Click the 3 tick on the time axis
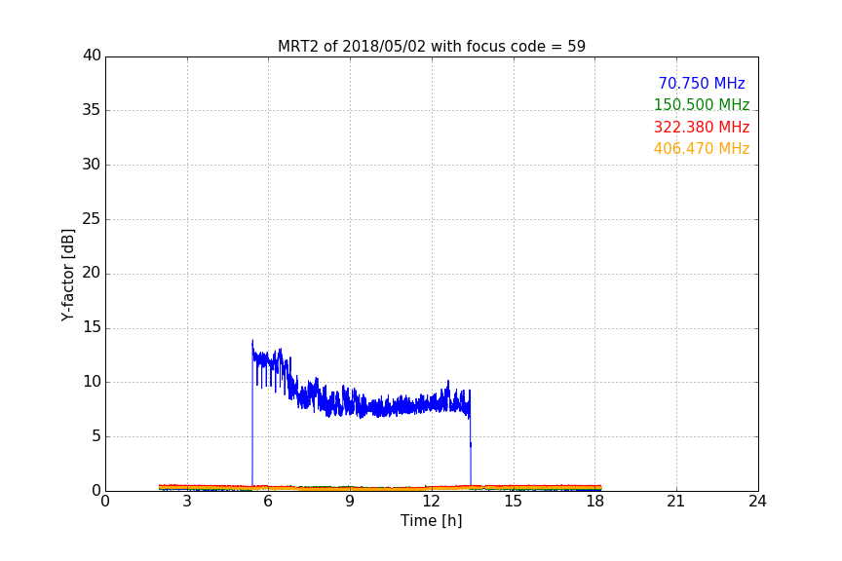The width and height of the screenshot is (842, 561). click(x=187, y=502)
